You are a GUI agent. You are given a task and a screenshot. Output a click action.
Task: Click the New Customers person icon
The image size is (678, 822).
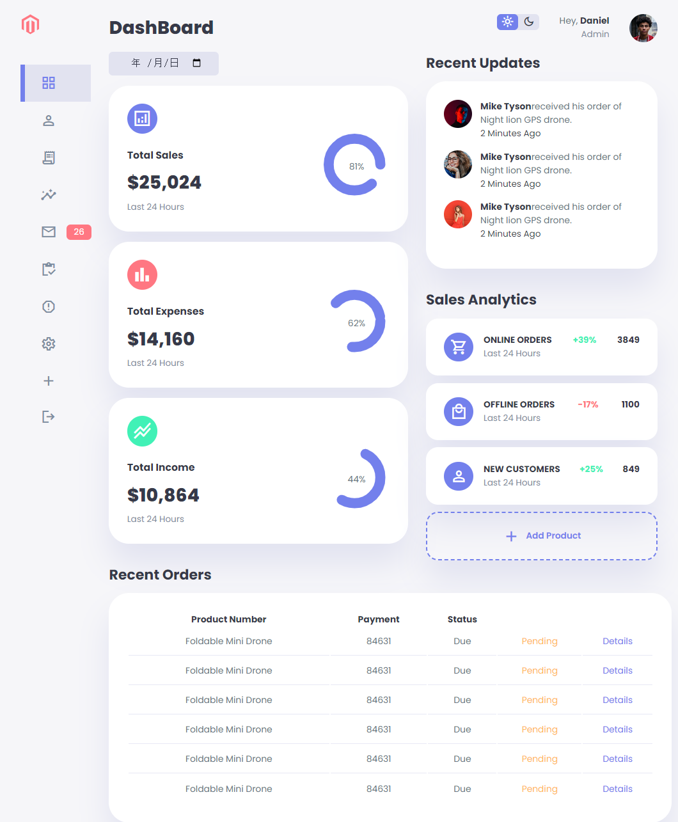coord(459,476)
